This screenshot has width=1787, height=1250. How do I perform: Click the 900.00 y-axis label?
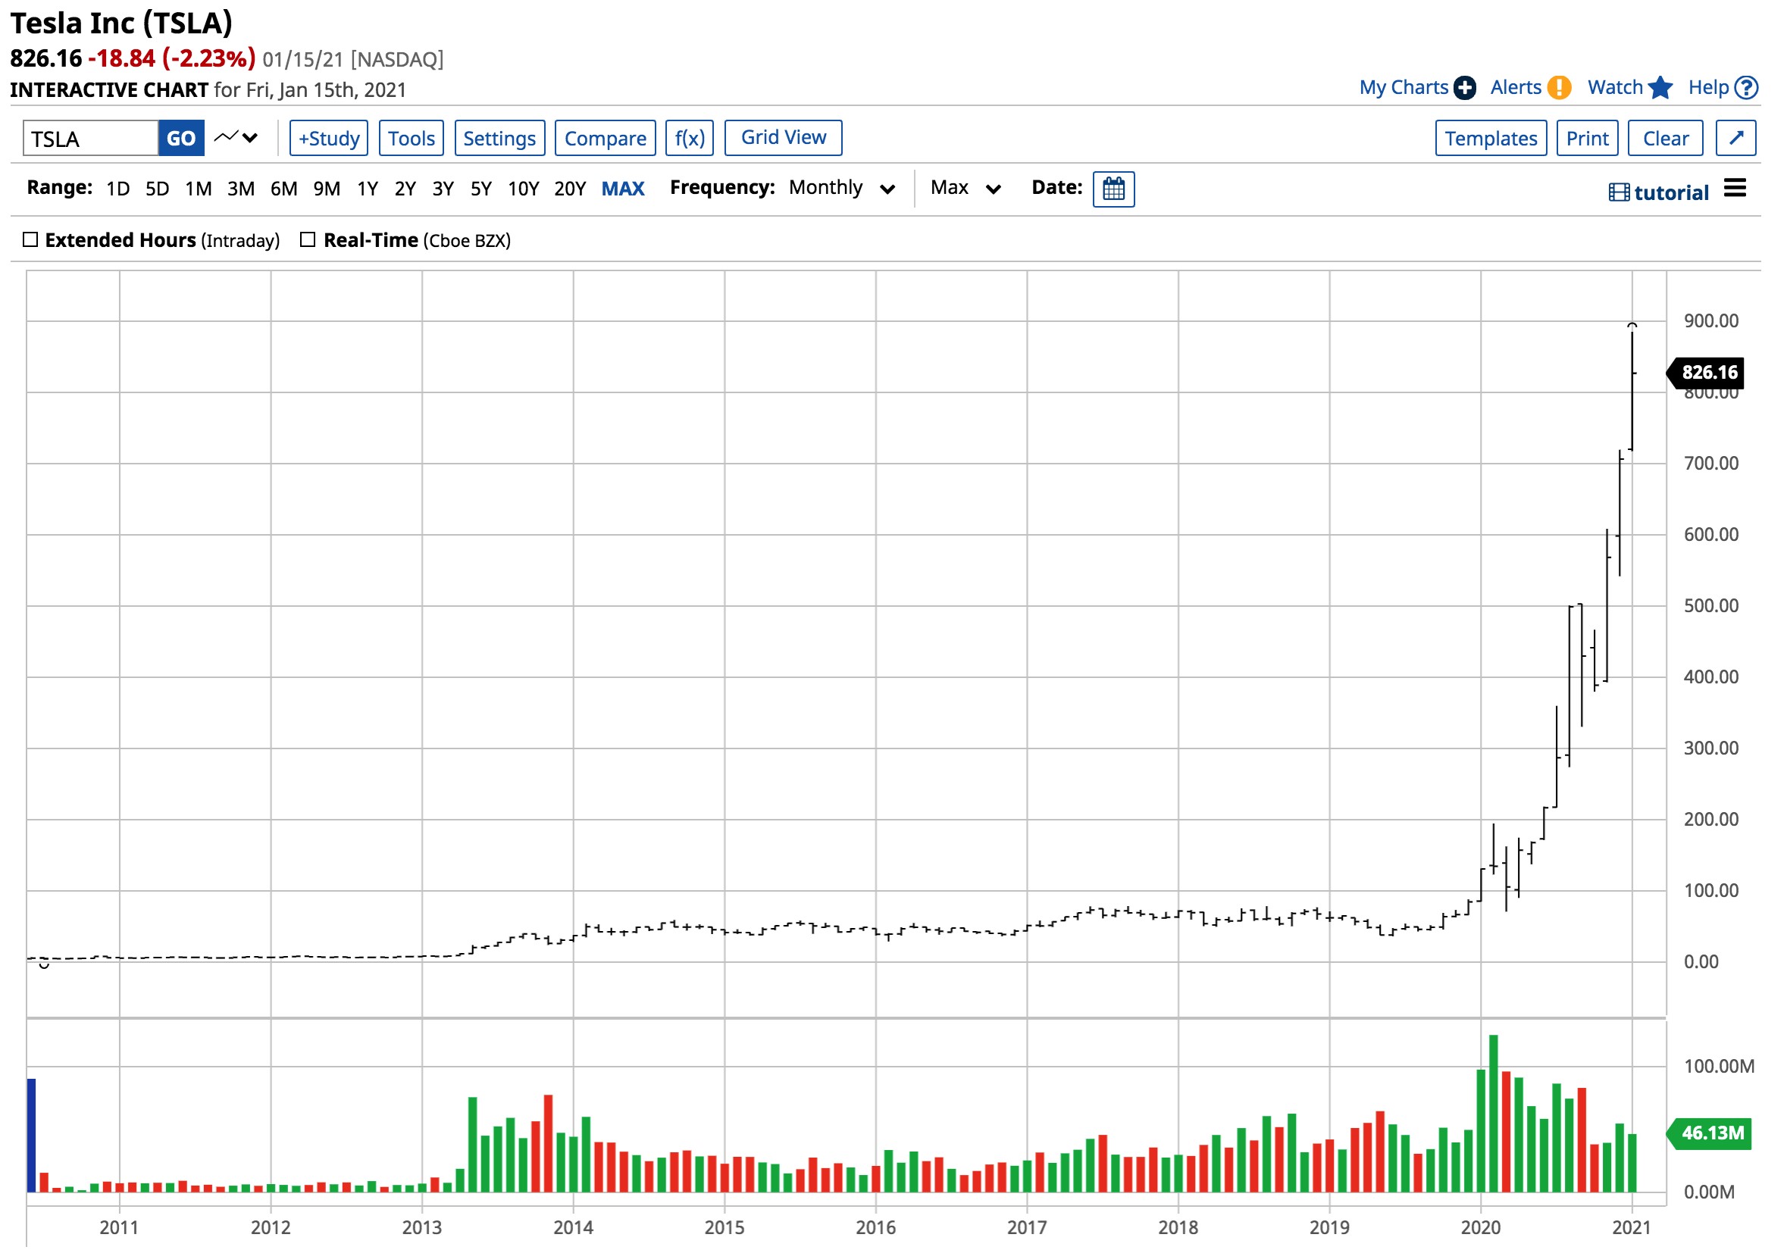(1710, 320)
